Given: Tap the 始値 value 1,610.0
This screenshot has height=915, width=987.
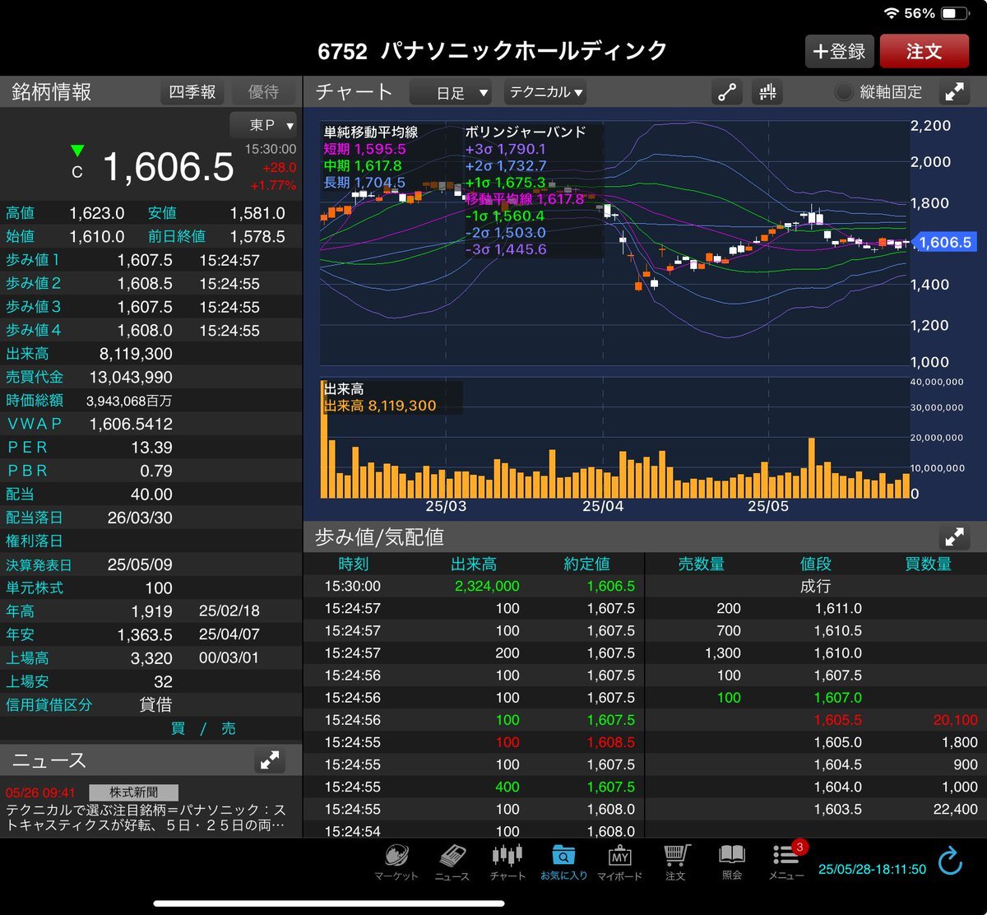Looking at the screenshot, I should 96,237.
